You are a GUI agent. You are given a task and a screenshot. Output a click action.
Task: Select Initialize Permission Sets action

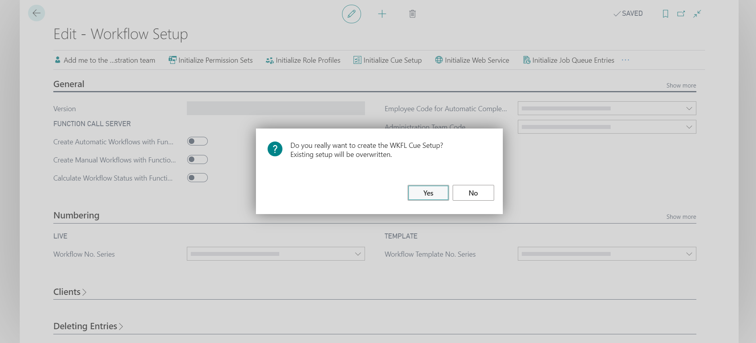point(211,60)
